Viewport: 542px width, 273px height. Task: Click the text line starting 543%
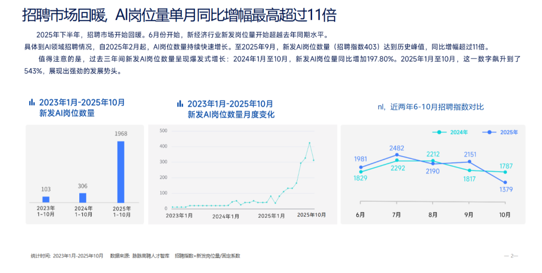tap(73, 71)
